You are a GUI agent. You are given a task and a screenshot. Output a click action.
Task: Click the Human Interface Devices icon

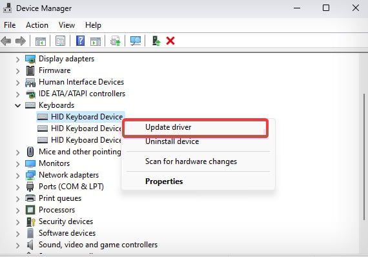coord(30,82)
